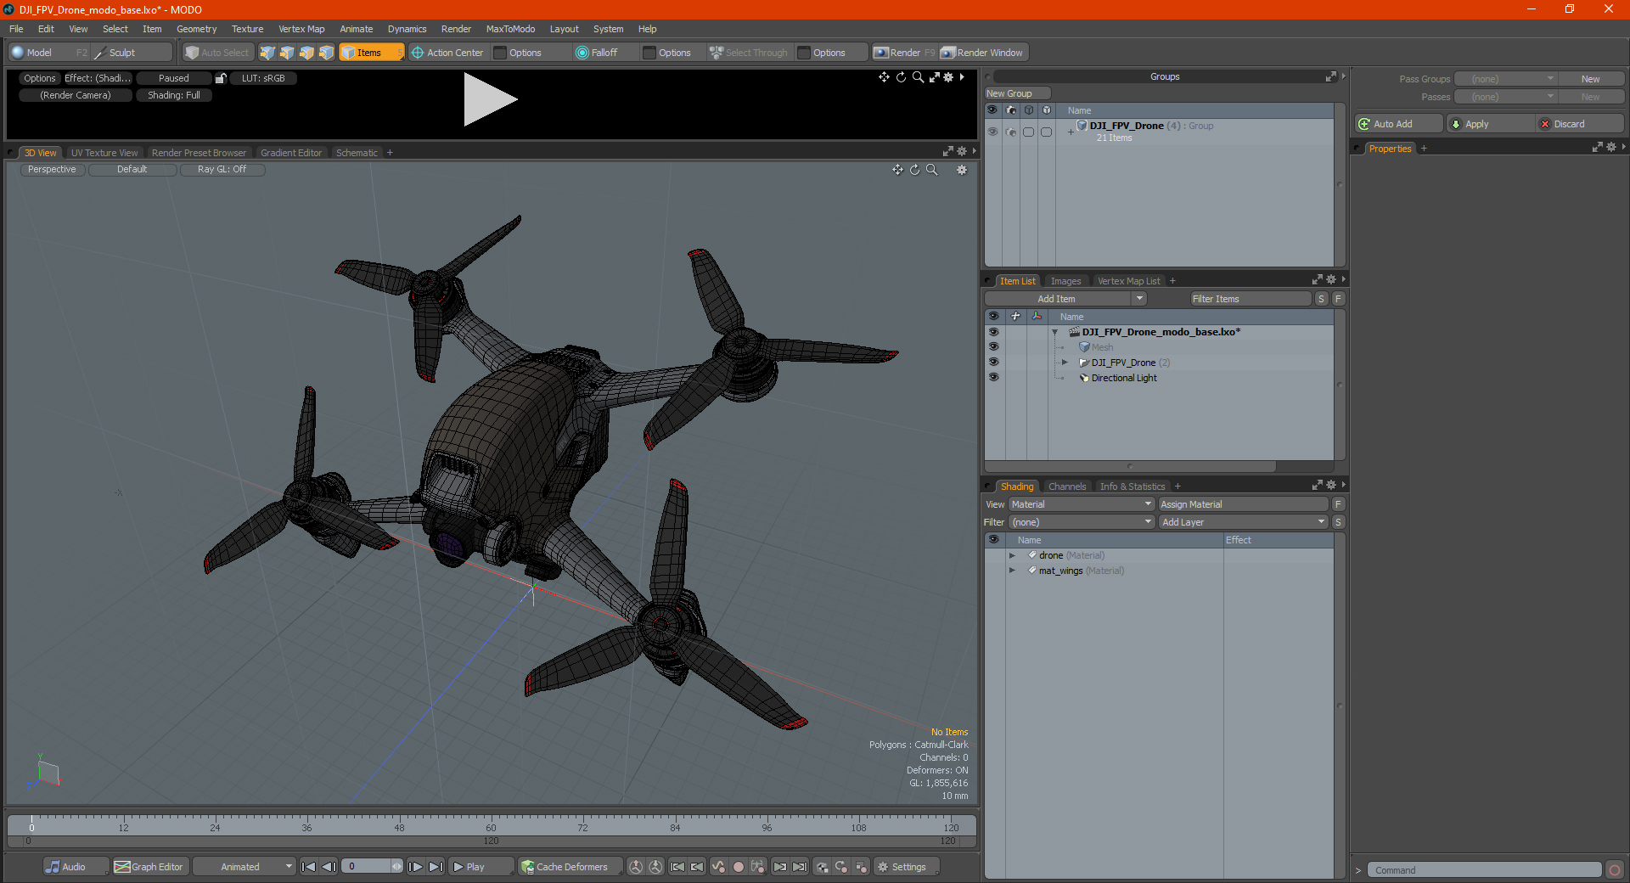Open 3D viewport gear settings
1630x883 pixels.
(962, 170)
